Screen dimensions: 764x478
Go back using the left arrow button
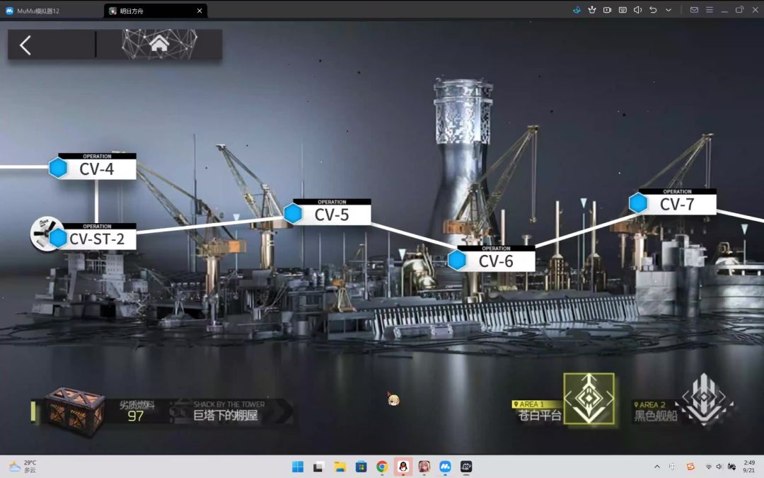click(26, 45)
